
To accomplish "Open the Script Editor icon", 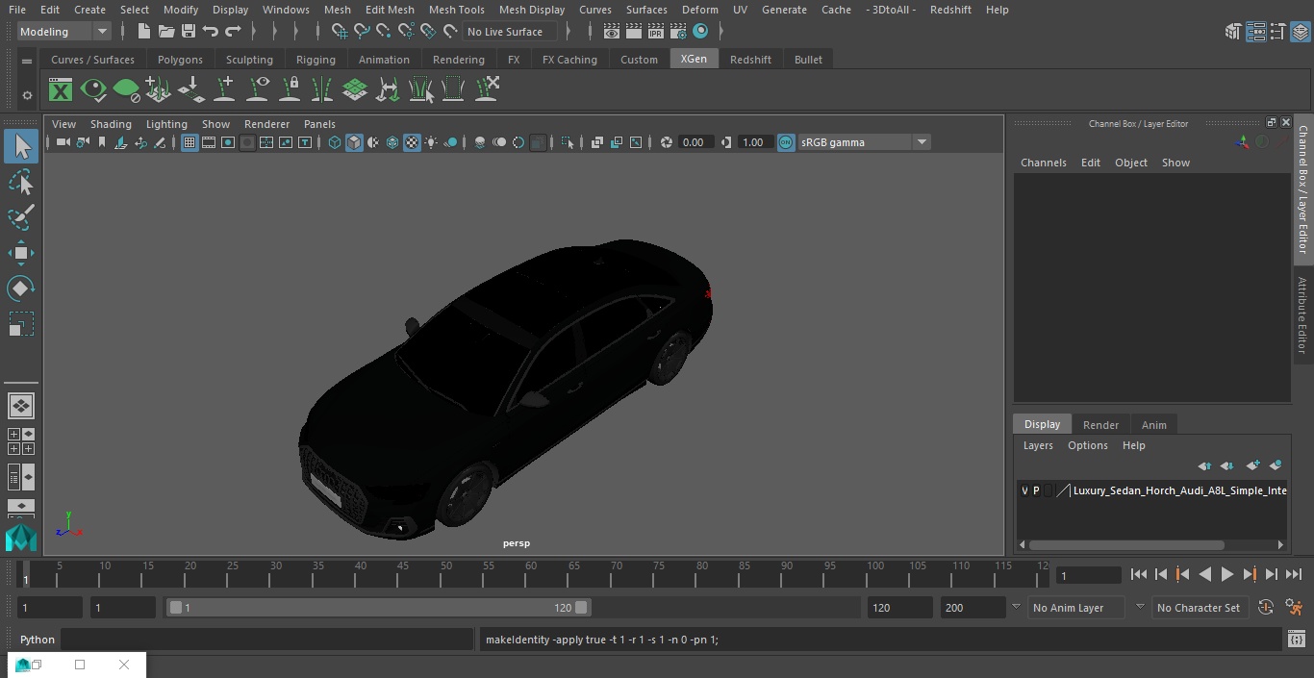I will click(1296, 640).
